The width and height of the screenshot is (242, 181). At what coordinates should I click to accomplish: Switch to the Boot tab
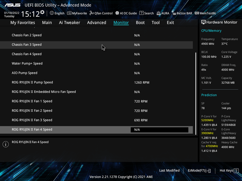(140, 23)
